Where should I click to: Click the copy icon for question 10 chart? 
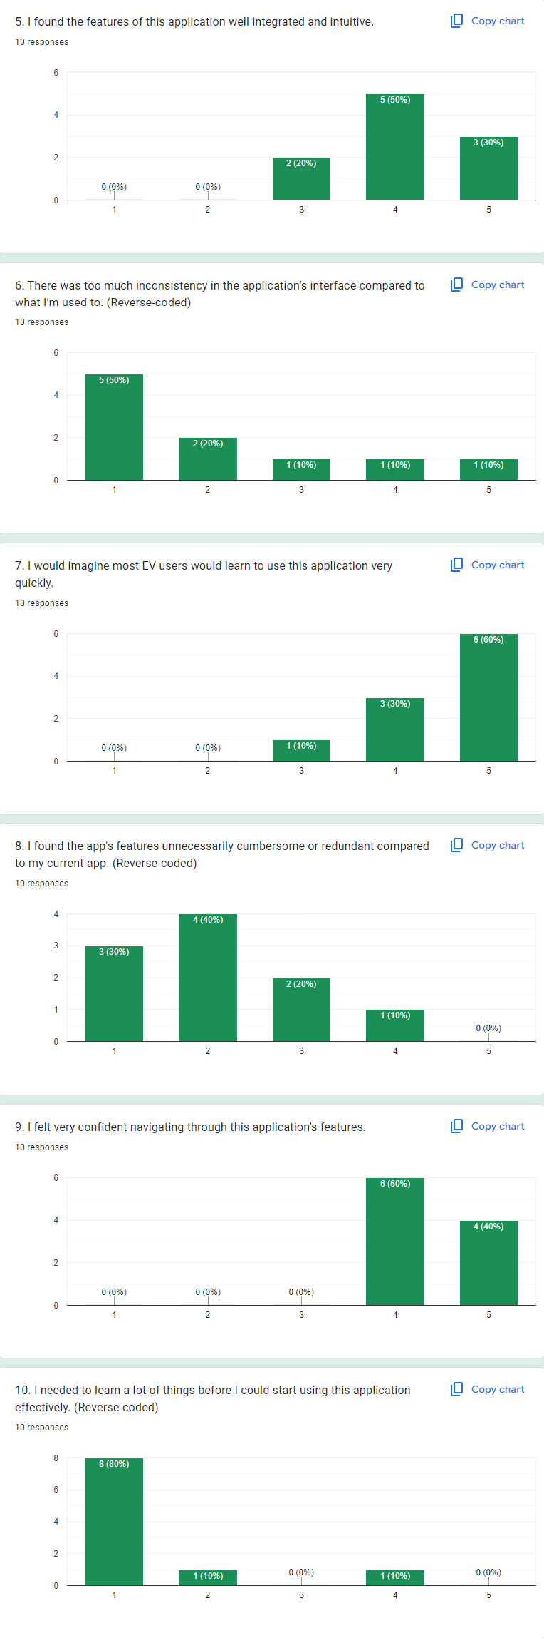coord(457,1389)
